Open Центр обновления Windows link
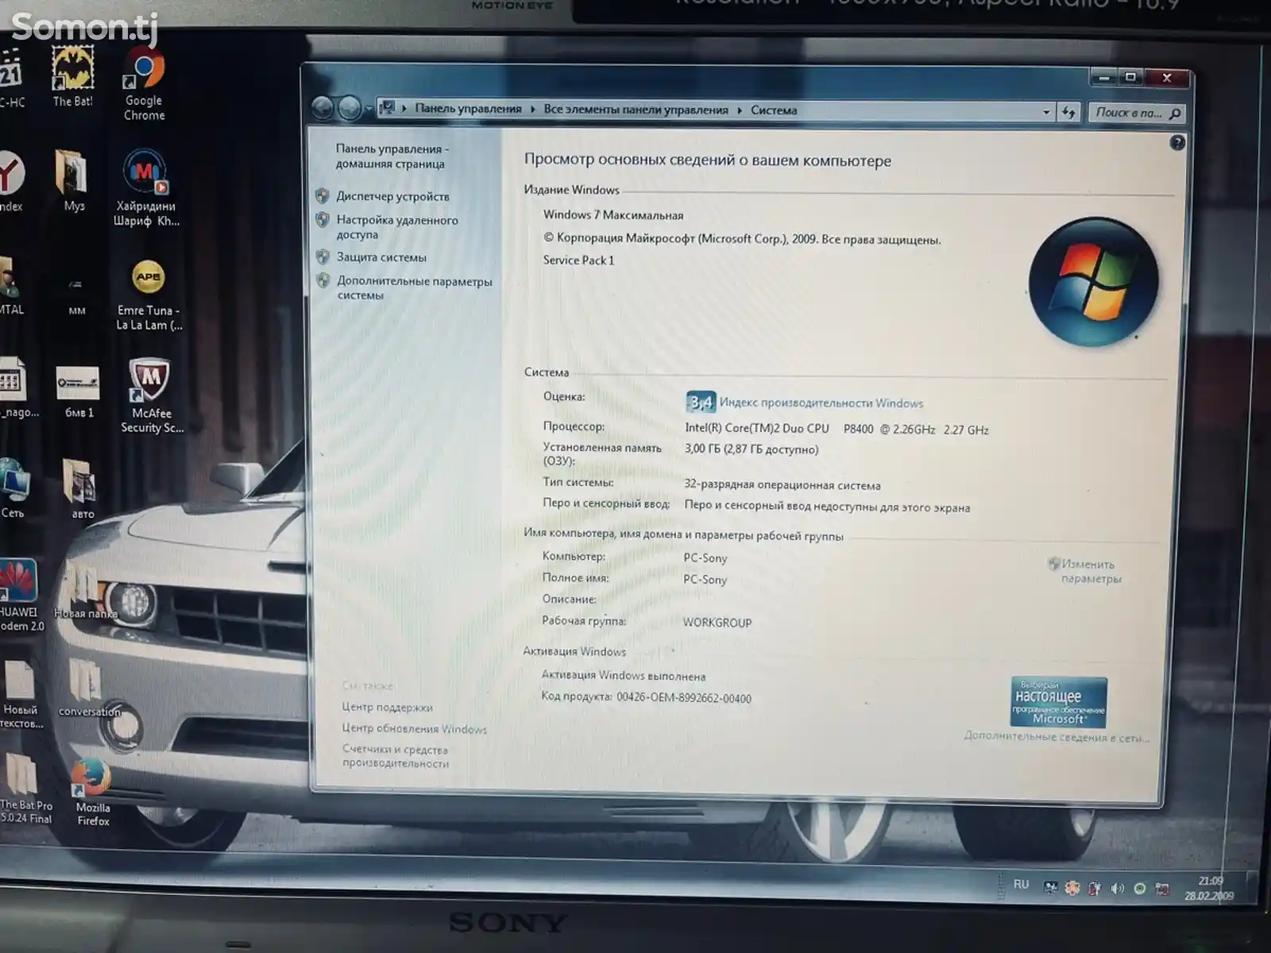The height and width of the screenshot is (953, 1271). point(414,728)
